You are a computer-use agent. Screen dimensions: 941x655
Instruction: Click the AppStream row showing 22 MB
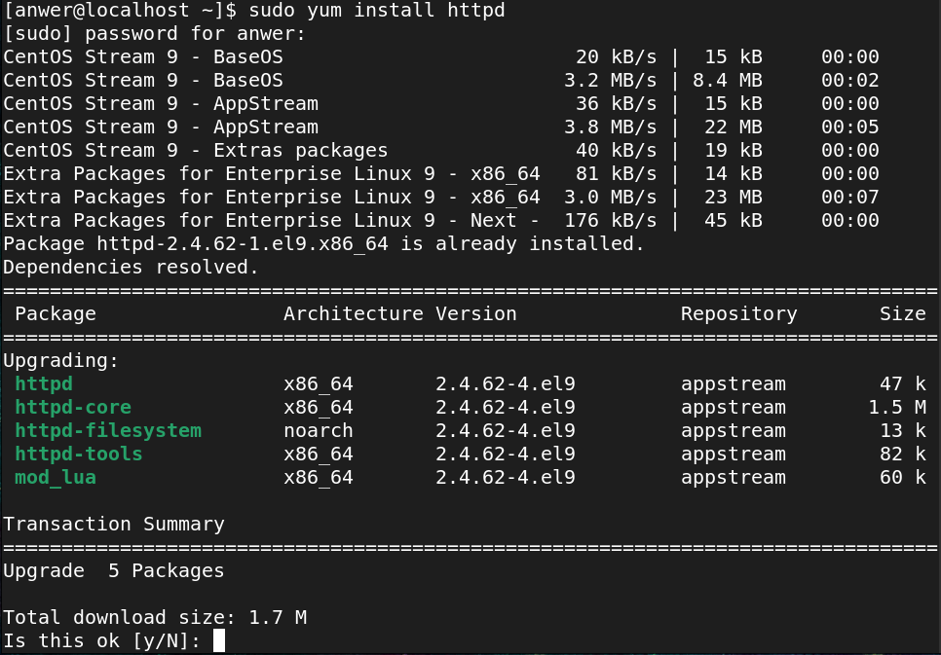pyautogui.click(x=441, y=127)
